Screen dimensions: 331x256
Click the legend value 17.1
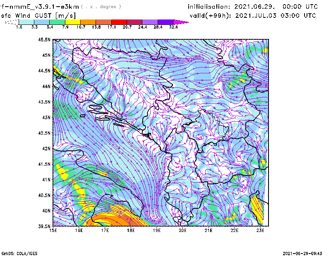pyautogui.click(x=112, y=27)
